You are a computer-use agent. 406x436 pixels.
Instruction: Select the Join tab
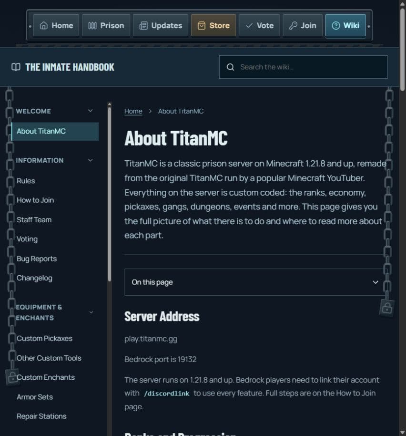303,26
